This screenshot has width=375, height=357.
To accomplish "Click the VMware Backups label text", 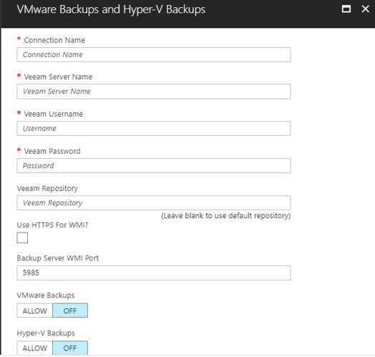I will [46, 295].
